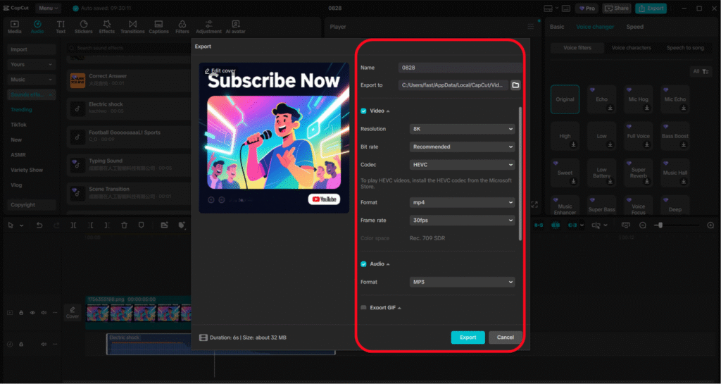Click the Pro upgrade button

point(587,8)
